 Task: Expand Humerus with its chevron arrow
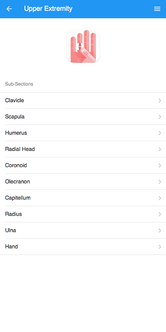[x=160, y=133]
